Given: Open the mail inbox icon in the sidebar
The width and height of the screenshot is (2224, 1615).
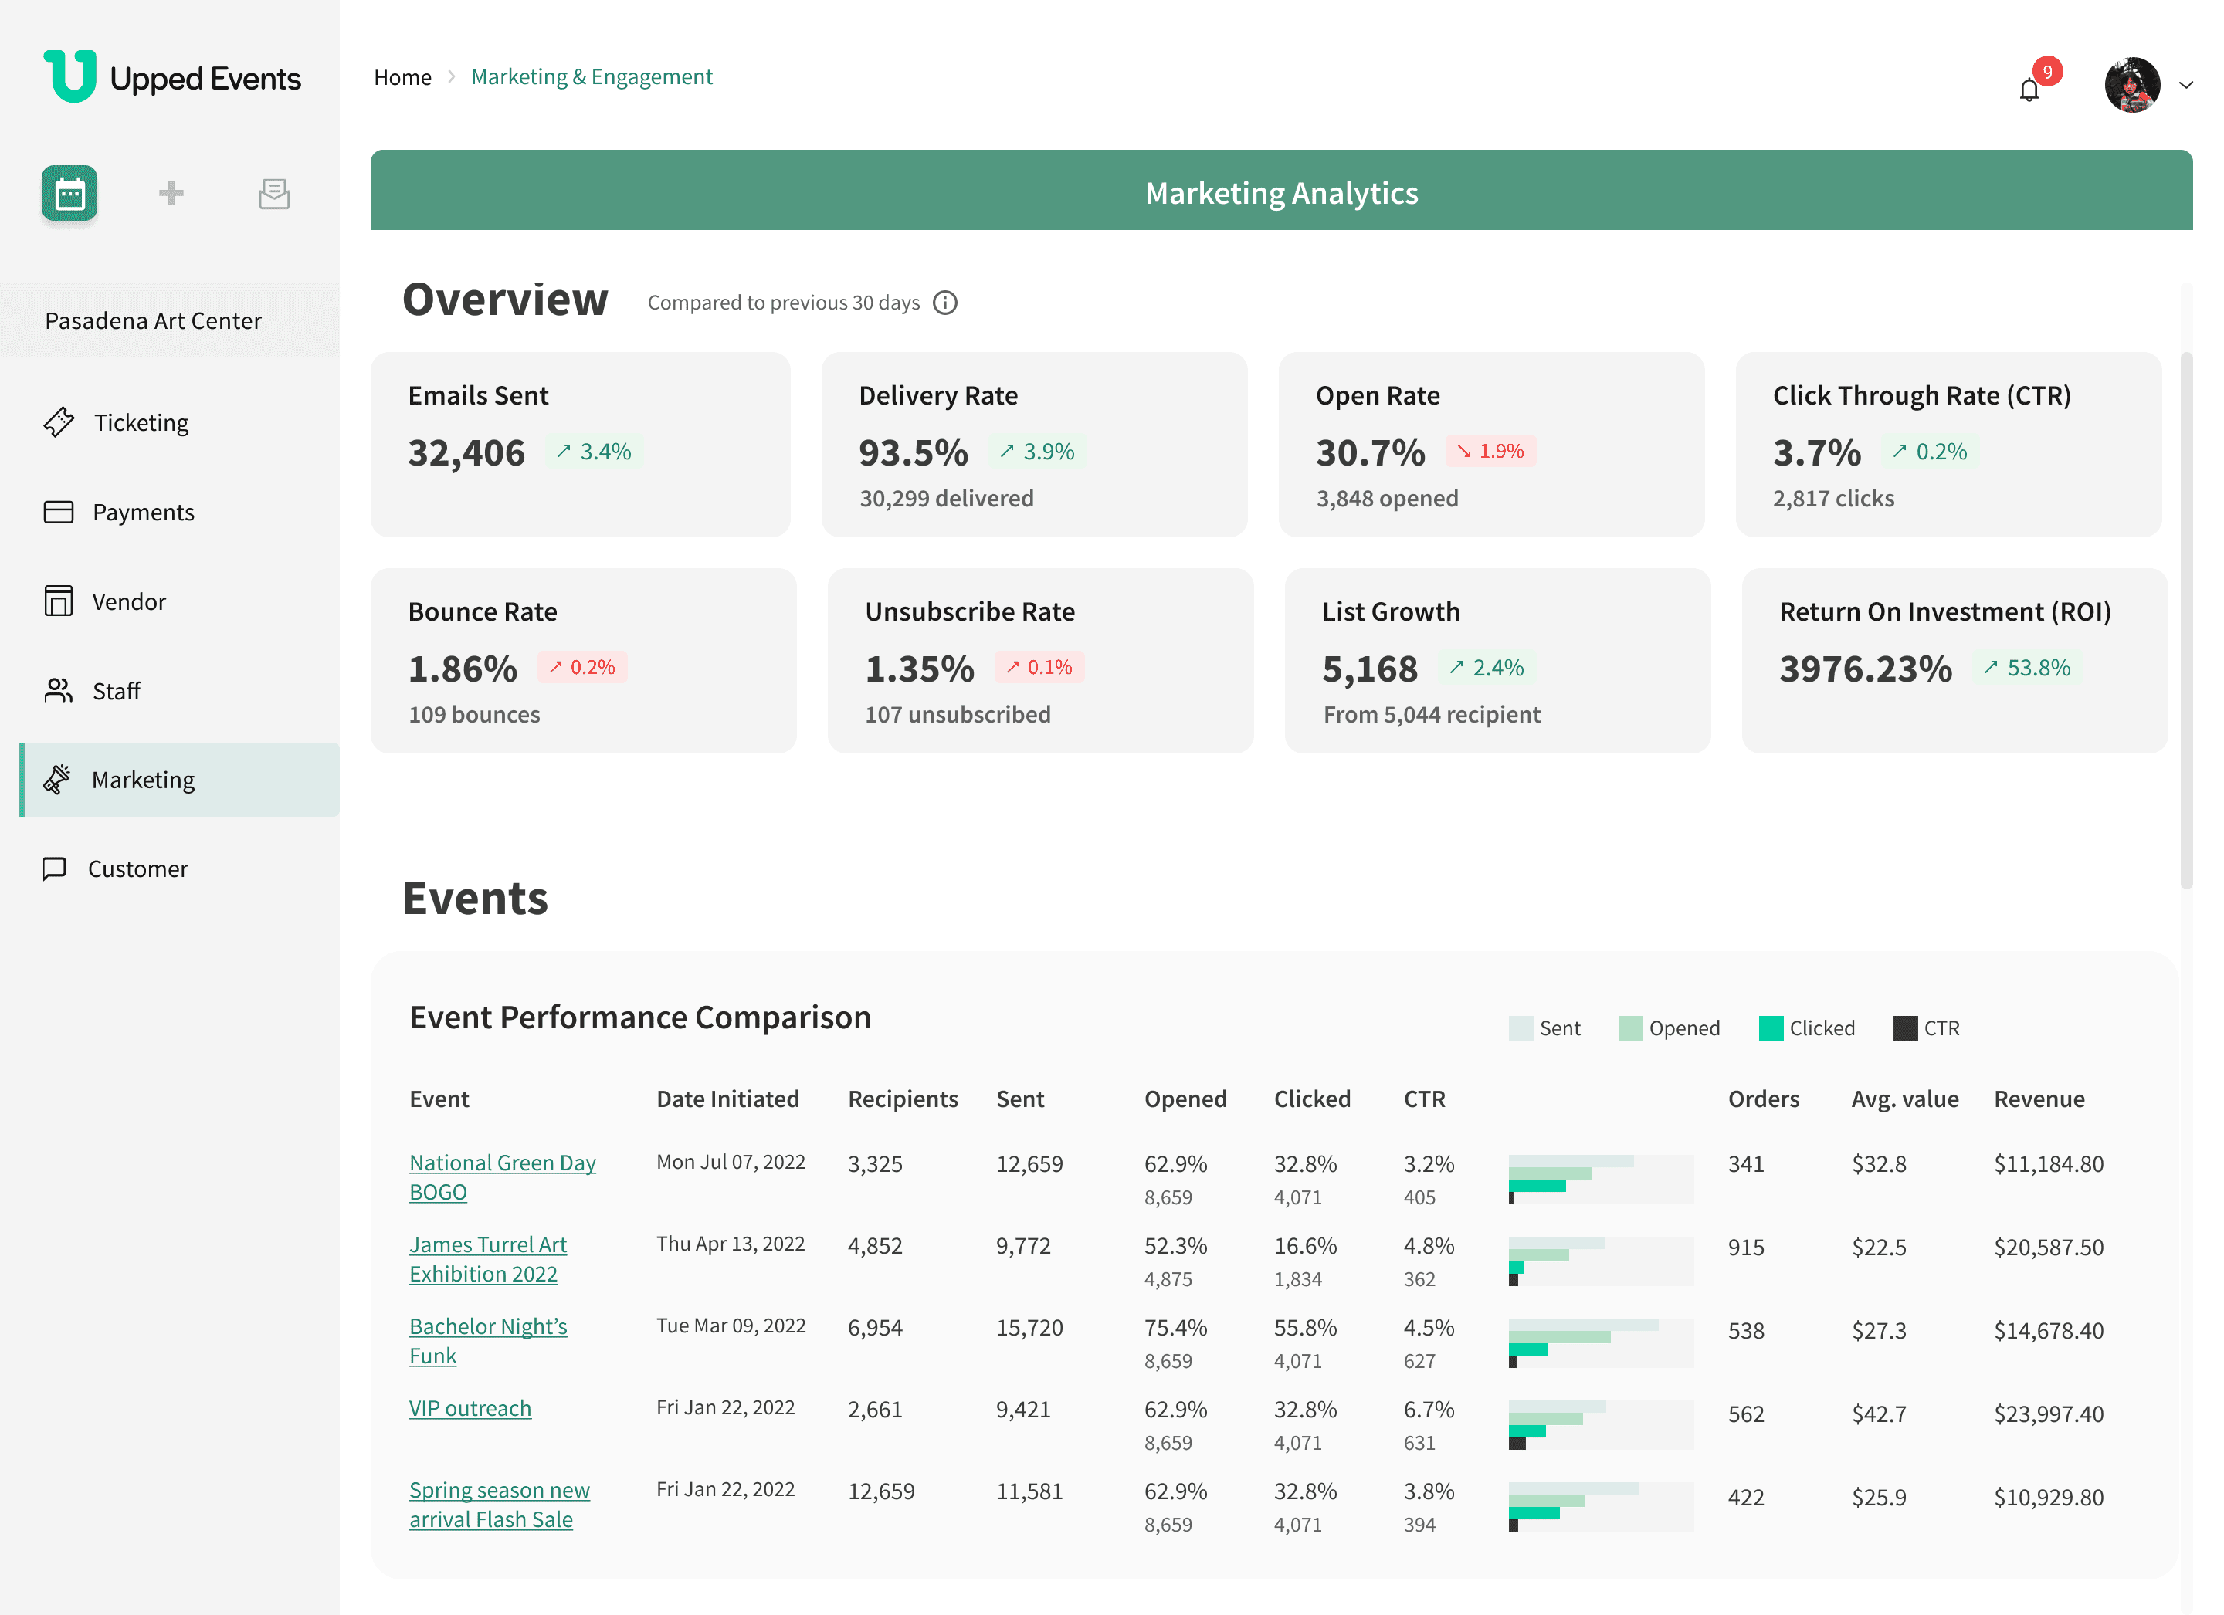Looking at the screenshot, I should (273, 193).
